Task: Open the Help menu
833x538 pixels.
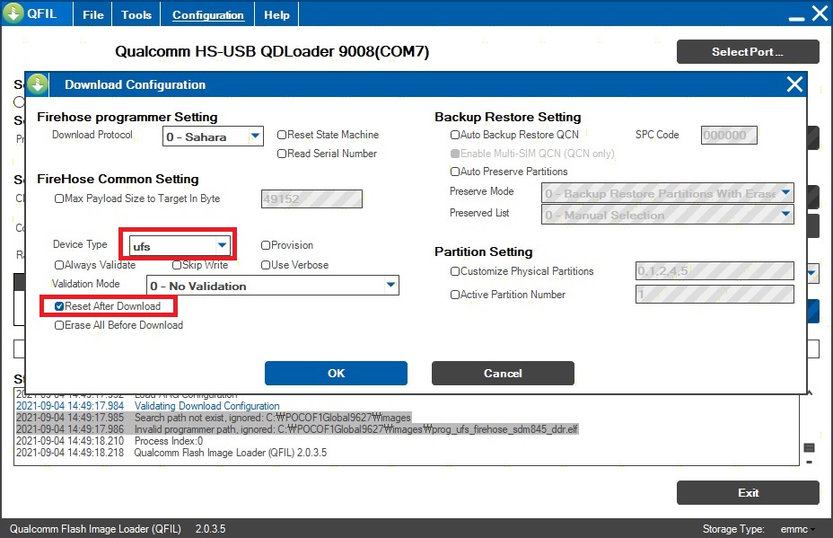Action: coord(276,15)
